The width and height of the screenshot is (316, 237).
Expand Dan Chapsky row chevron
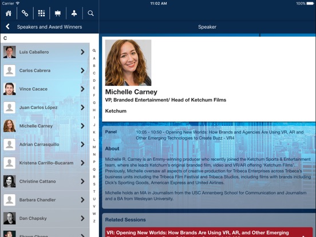tap(82, 218)
